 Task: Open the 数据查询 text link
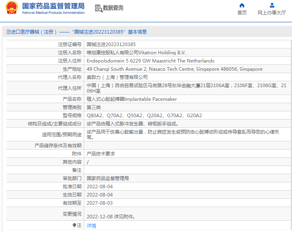click(113, 8)
